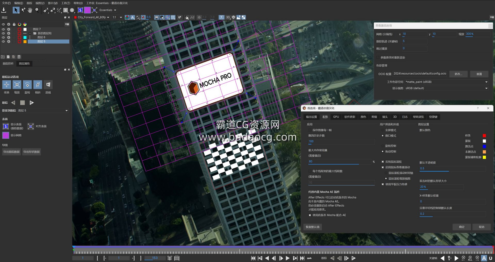This screenshot has height=262, width=495.
Task: Click the red 样条 color swatch
Action: coord(484,136)
